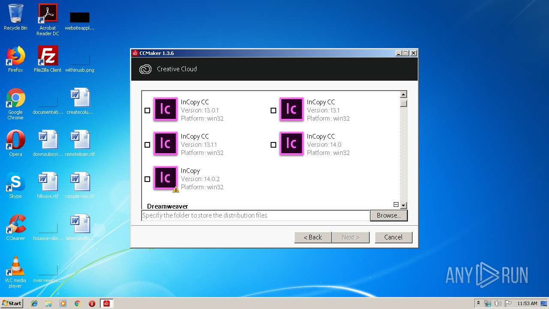Select createcolu... document on desktop

(80, 101)
